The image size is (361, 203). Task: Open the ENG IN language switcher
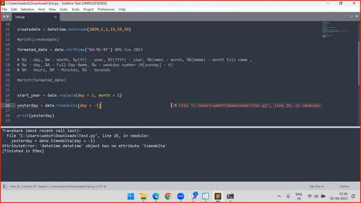pos(299,196)
